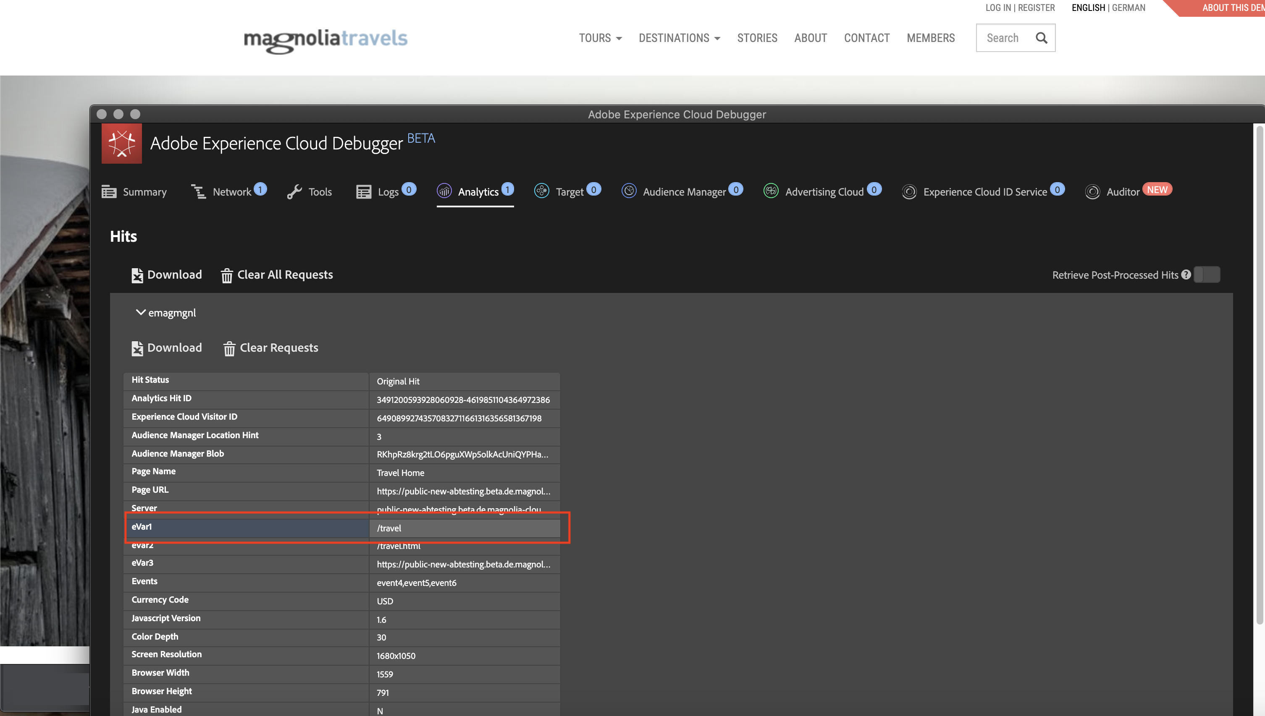Click the Target icon
Screen dimensions: 1265x716
541,191
